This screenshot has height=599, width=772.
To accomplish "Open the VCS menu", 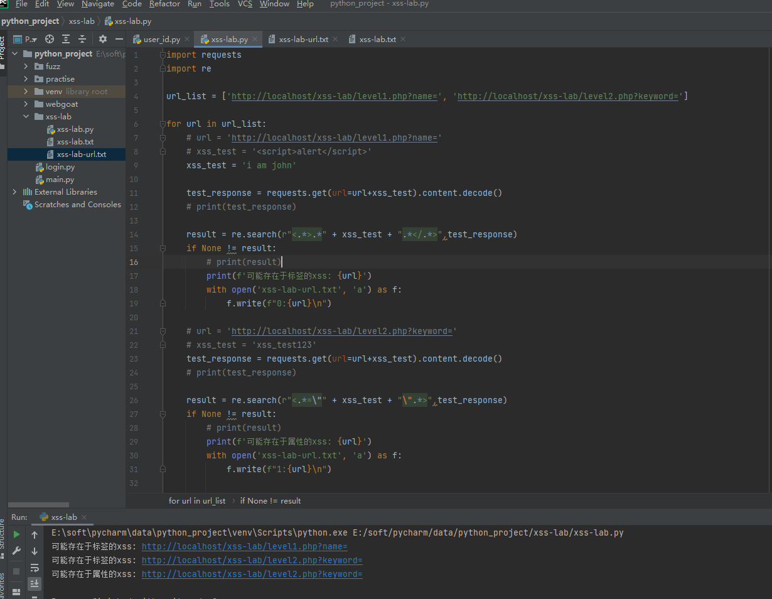I will click(245, 4).
